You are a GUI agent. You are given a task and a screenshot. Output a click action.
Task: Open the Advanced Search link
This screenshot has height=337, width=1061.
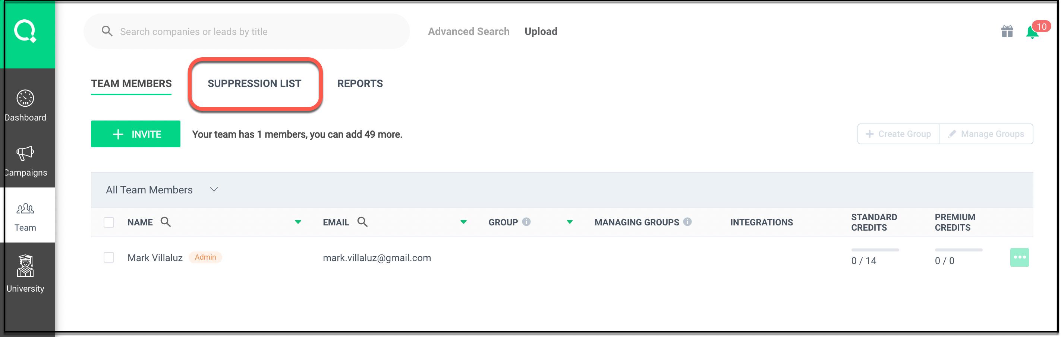[468, 32]
